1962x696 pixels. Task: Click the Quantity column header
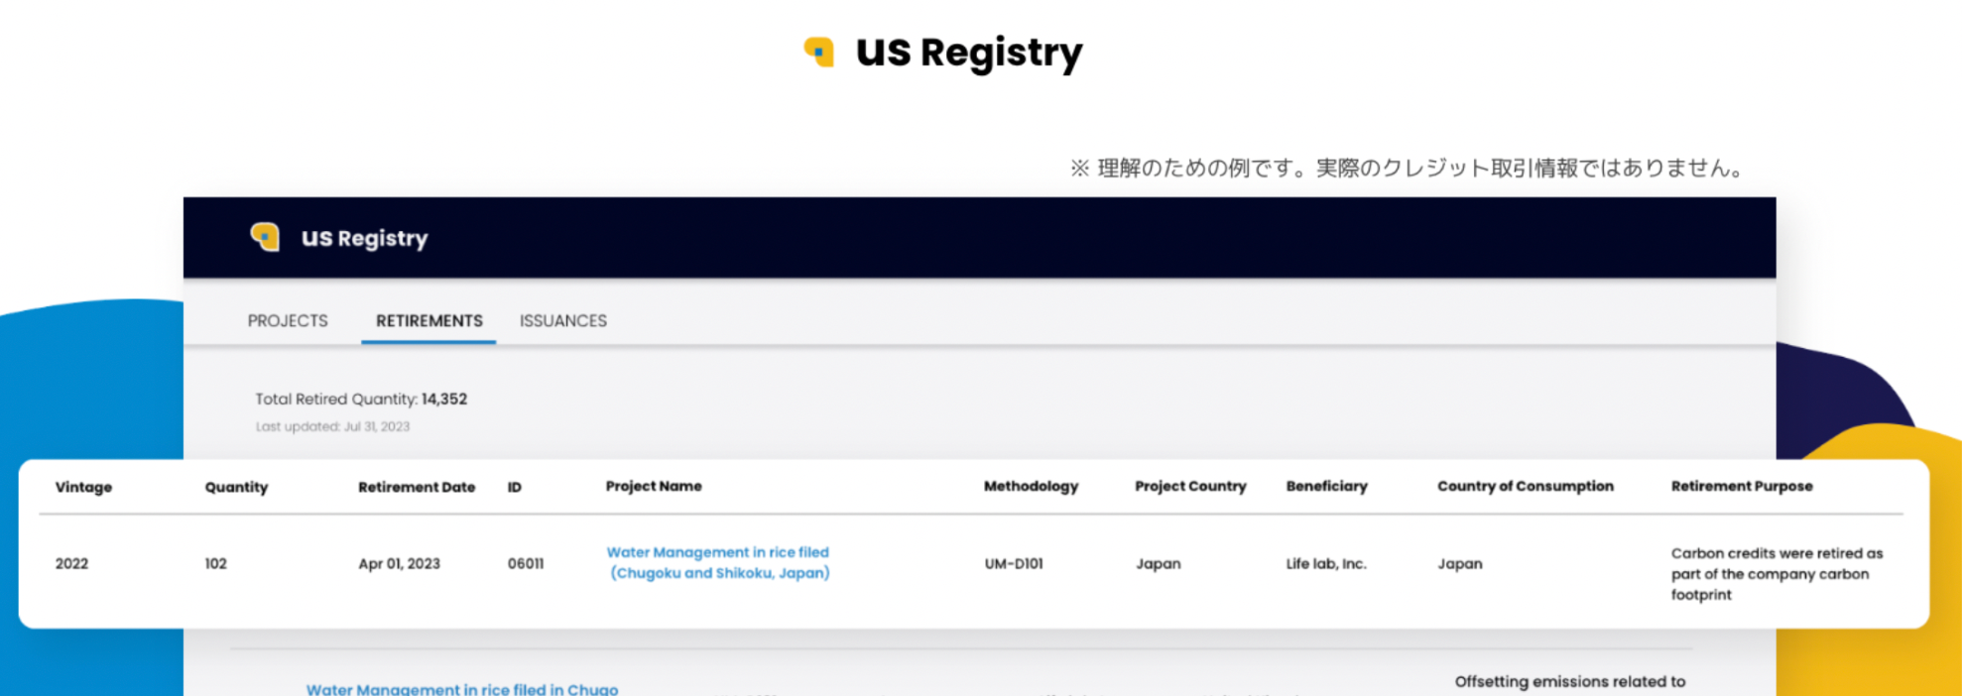tap(236, 487)
